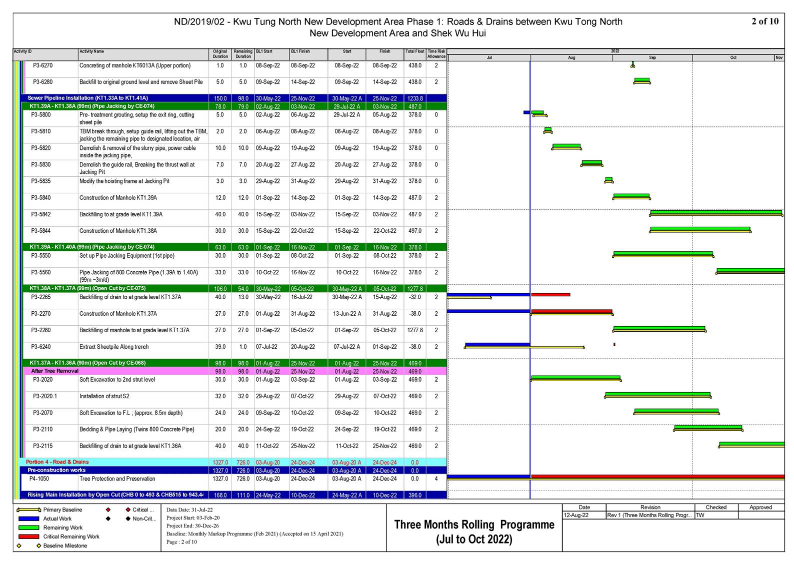Viewport: 794px width, 561px height.
Task: Click the Time Risk Allowance column header
Action: click(436, 54)
